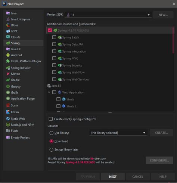Collapse the Web Application tree node
Image resolution: width=177 pixels, height=183 pixels.
tap(49, 92)
